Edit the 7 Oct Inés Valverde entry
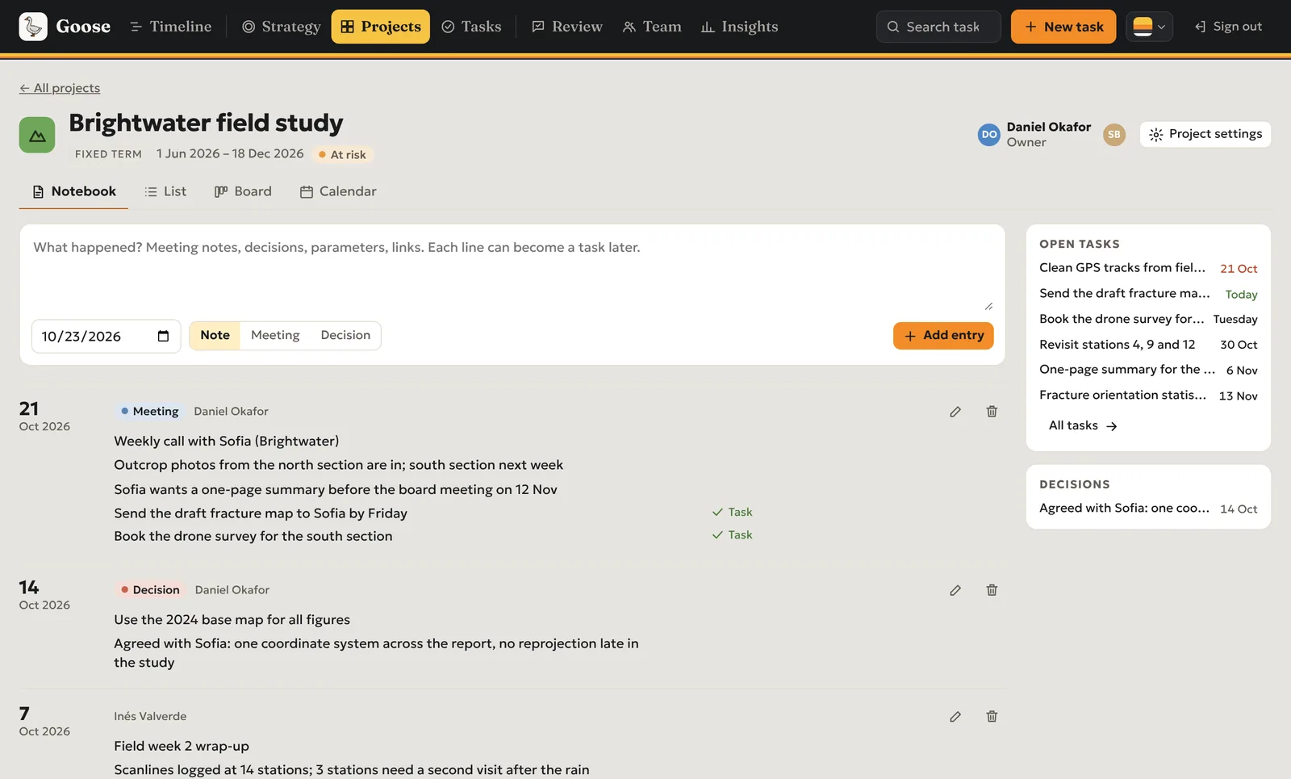Screen dimensions: 1291x779 (955, 717)
